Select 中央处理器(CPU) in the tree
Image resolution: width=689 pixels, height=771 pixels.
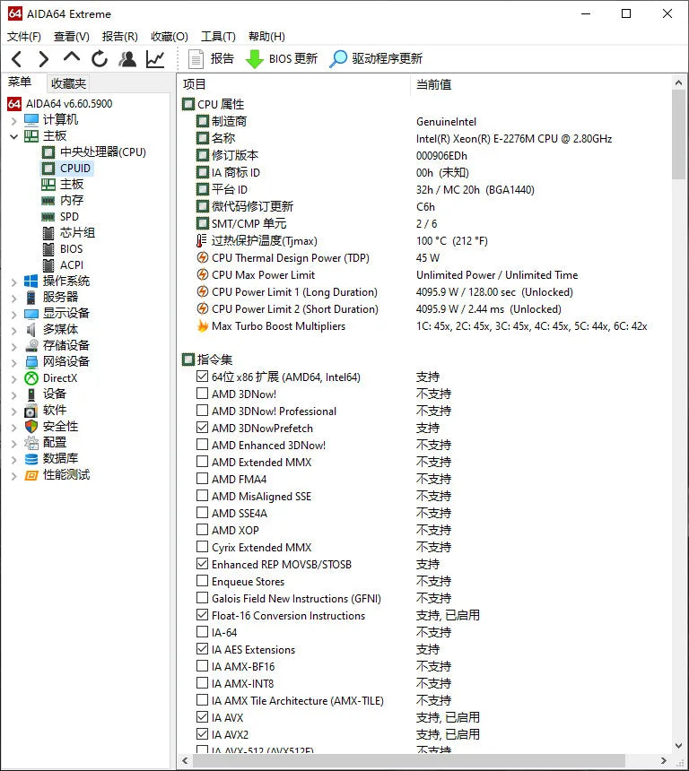103,152
